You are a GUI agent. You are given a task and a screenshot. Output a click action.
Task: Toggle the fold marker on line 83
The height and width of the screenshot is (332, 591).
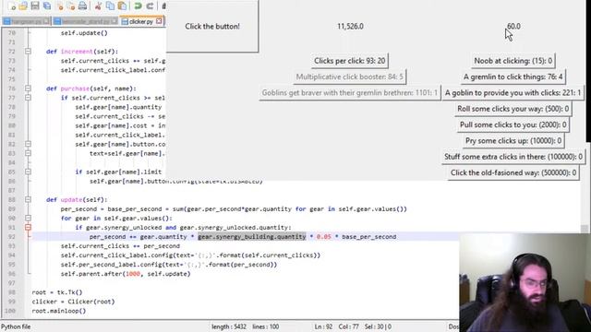29,153
